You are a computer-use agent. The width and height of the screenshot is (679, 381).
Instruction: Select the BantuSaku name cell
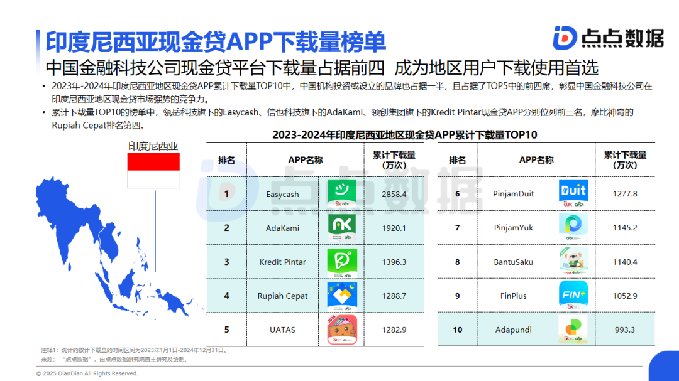[513, 262]
